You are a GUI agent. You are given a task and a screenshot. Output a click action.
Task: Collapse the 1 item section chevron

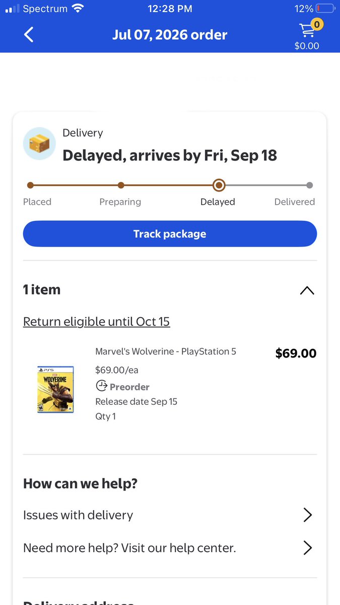(x=307, y=290)
